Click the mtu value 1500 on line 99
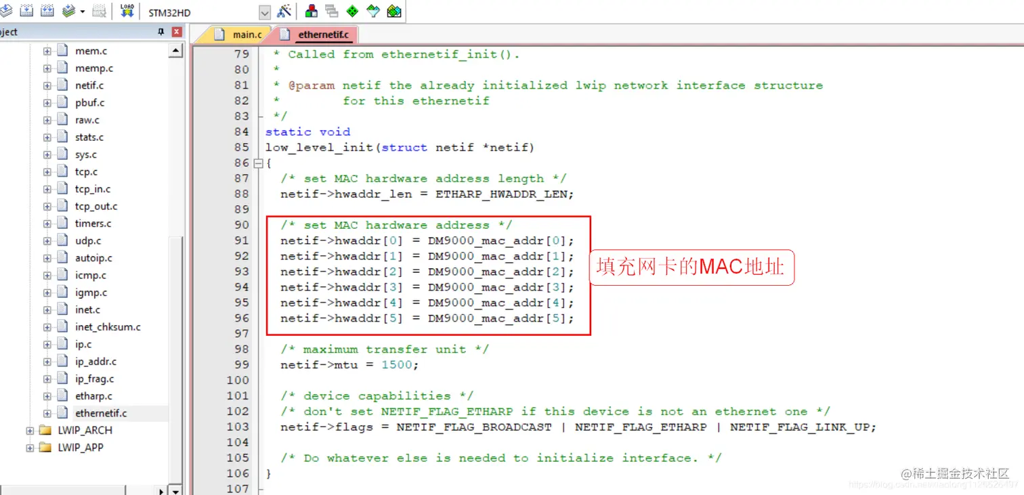The width and height of the screenshot is (1024, 495). click(397, 365)
